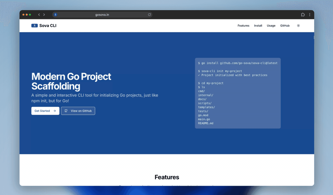Open the GitHub nav link
The width and height of the screenshot is (333, 195).
point(285,26)
